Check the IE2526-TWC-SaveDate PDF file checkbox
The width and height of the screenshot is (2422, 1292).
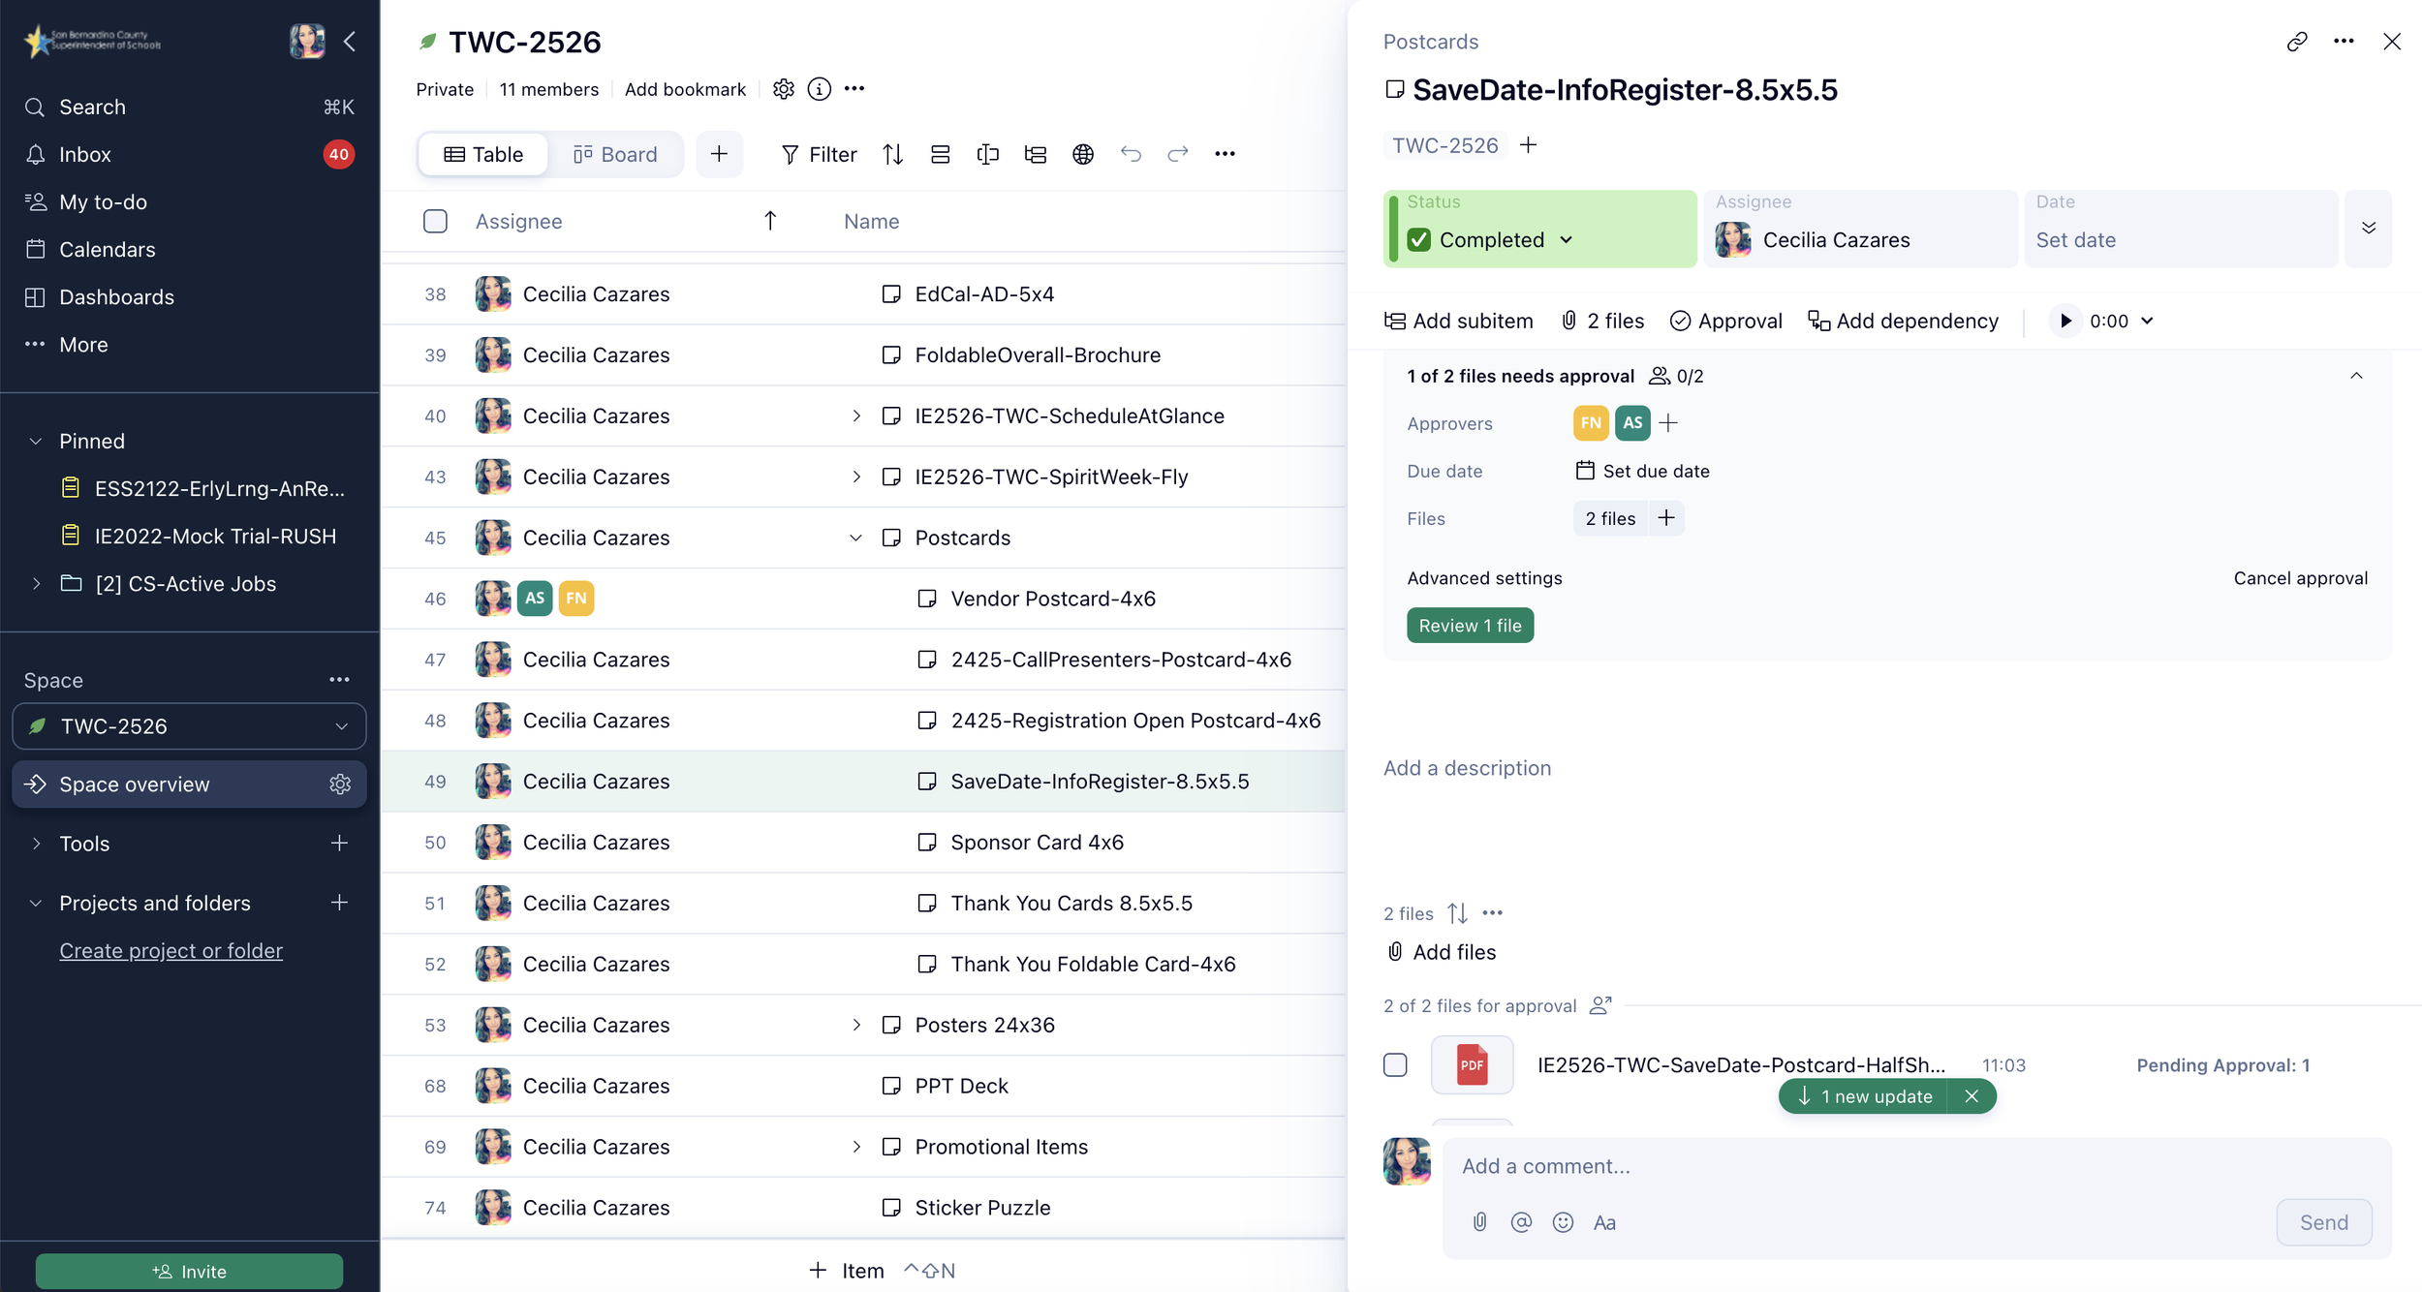[1395, 1064]
